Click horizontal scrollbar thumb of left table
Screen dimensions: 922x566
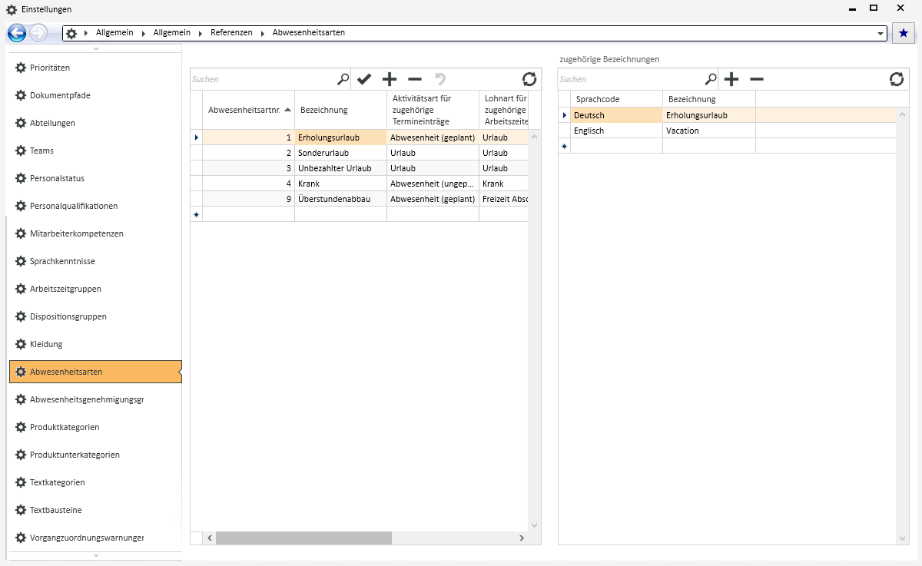303,538
